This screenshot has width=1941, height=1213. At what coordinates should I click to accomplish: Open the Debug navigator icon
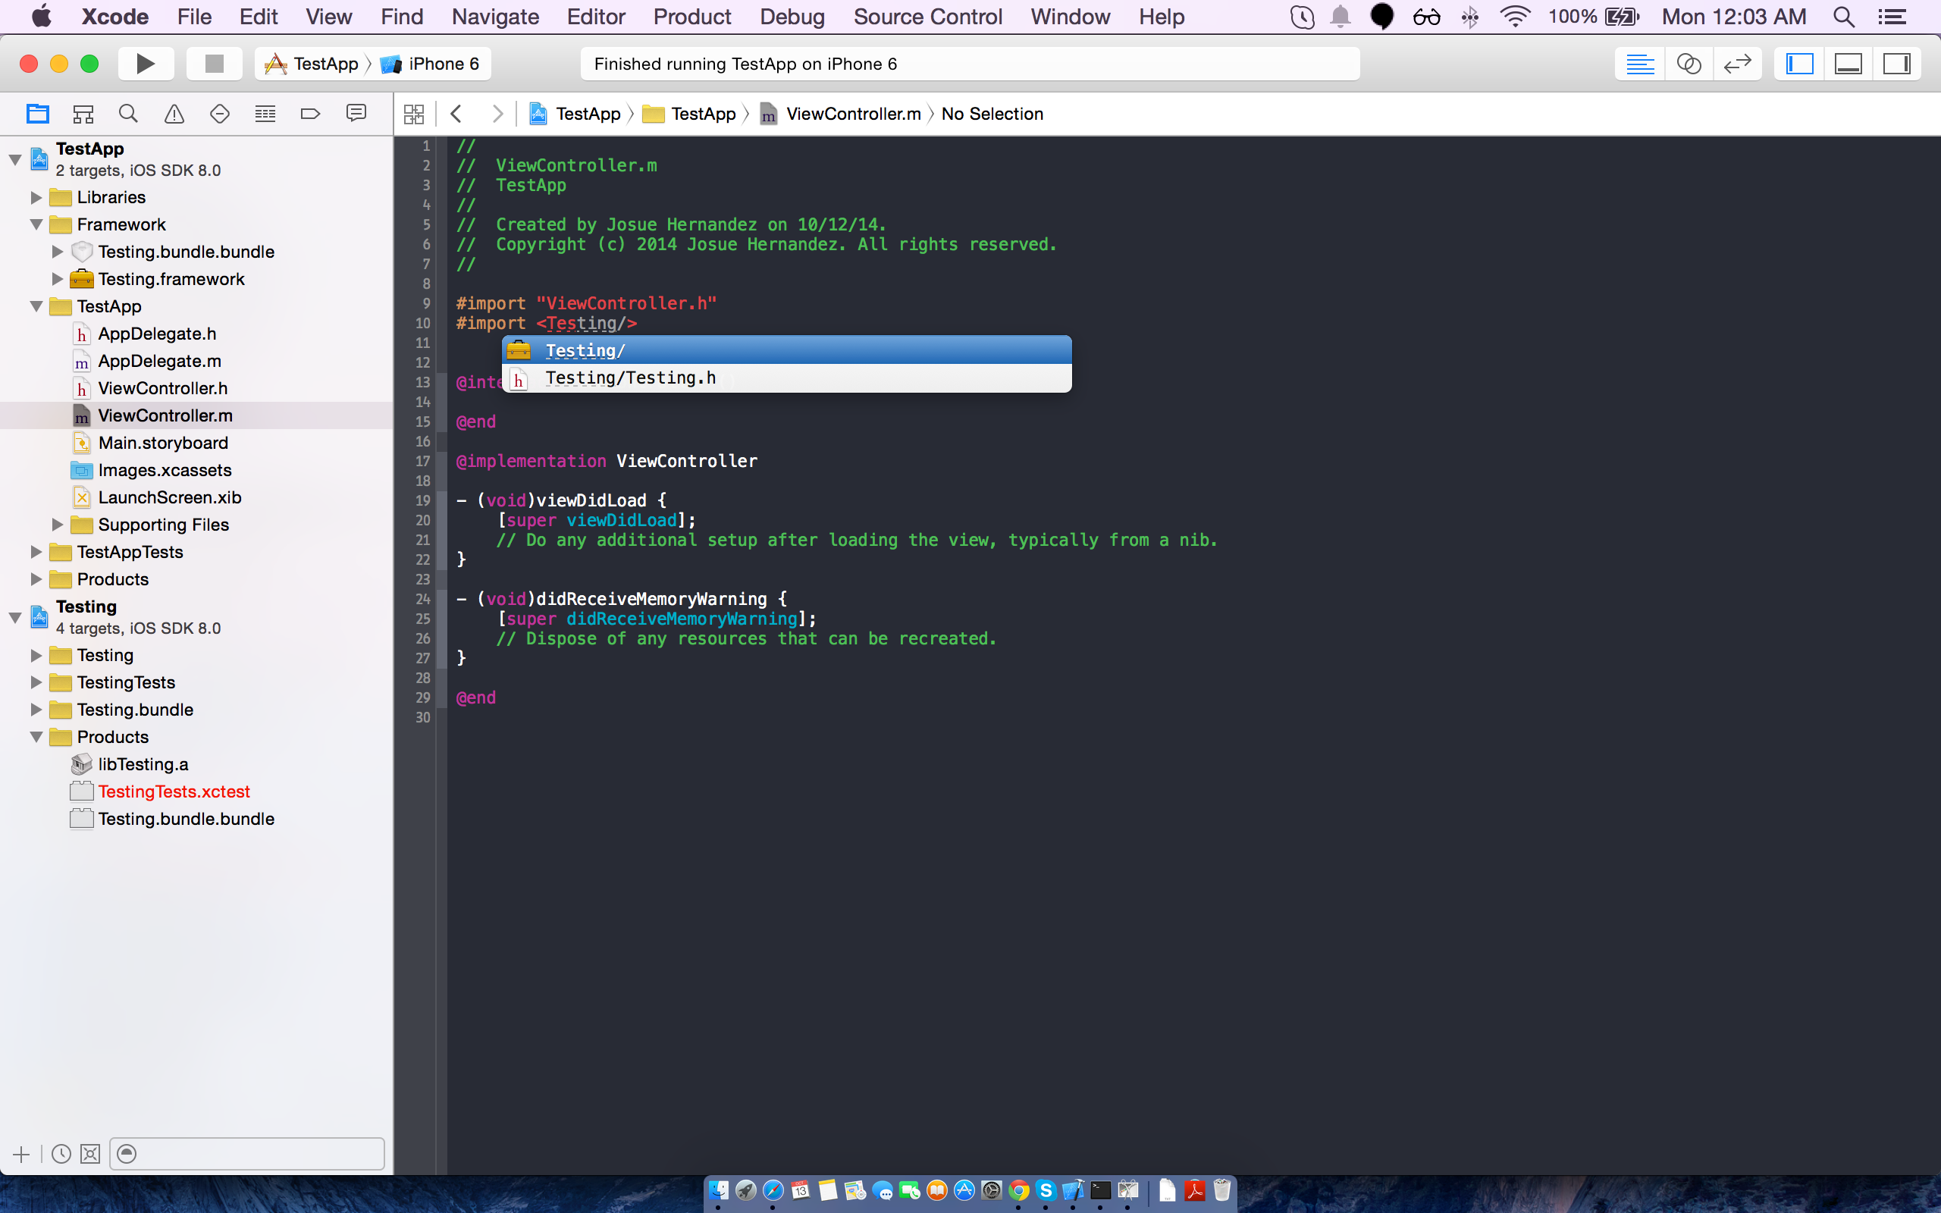click(x=265, y=114)
